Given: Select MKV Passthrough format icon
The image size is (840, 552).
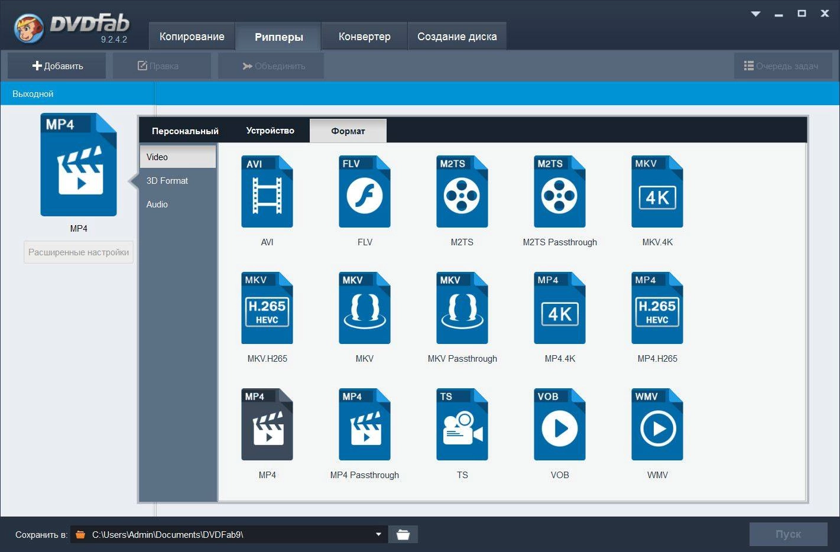Looking at the screenshot, I should (x=462, y=308).
